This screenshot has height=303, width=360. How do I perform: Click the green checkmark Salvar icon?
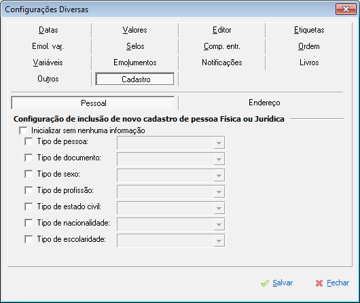[265, 283]
